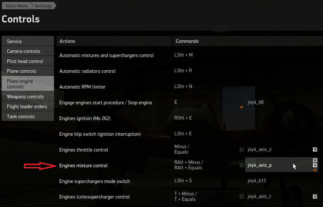
Task: Select the Engines mixture control action
Action: (83, 165)
